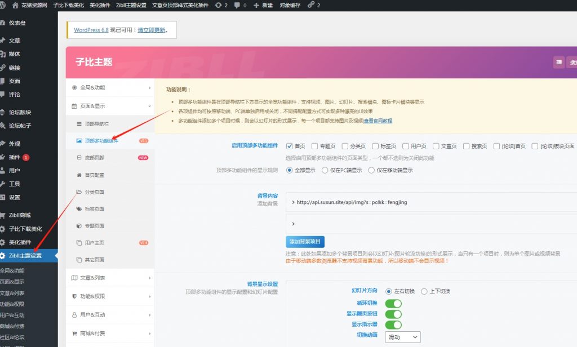Screen dimensions: 577x347
Task: Open 对象缓存 in the admin bar
Action: 290,5
